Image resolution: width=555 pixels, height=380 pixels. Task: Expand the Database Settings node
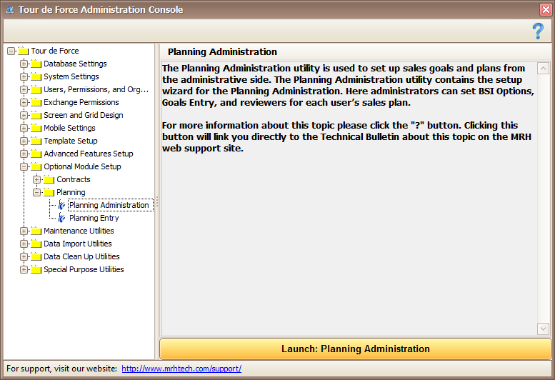(x=24, y=64)
